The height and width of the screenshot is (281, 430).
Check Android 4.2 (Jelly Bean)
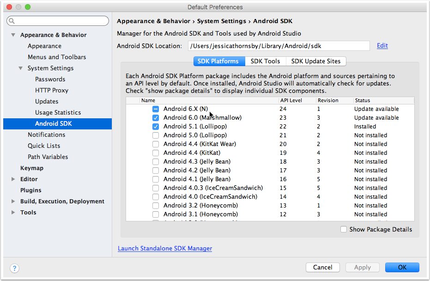[156, 171]
